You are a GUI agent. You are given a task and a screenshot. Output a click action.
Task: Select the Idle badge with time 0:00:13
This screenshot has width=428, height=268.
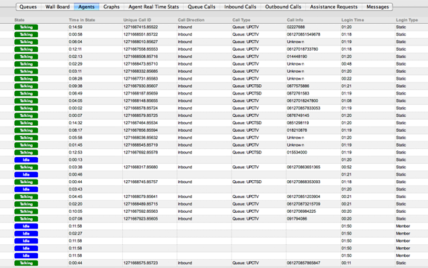(26, 159)
